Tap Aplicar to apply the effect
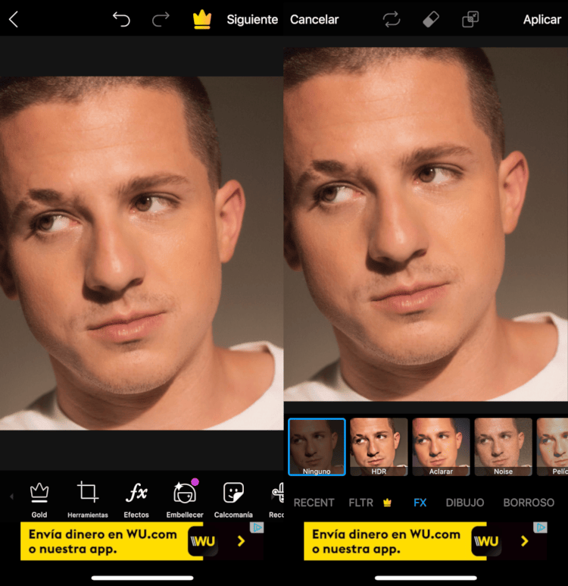Screen dimensions: 568x586 point(541,20)
